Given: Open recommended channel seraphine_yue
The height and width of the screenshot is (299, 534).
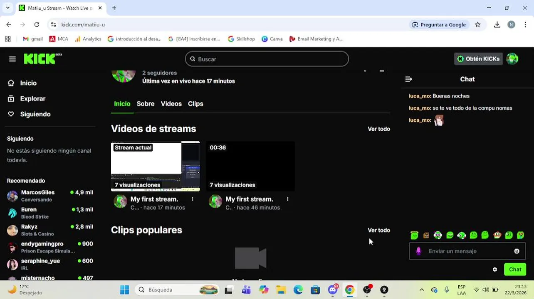Looking at the screenshot, I should pyautogui.click(x=50, y=265).
